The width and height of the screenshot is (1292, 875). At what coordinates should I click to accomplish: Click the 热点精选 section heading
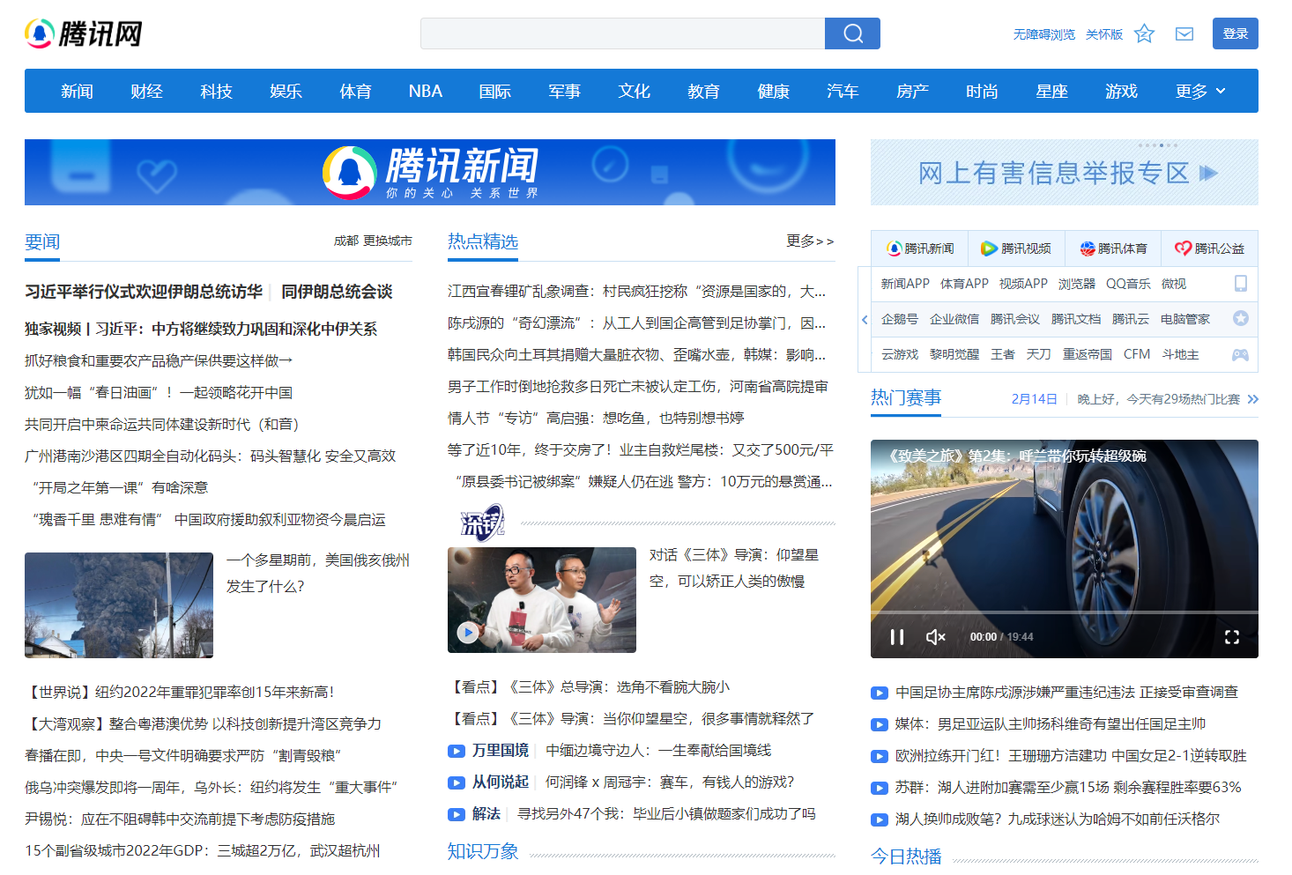483,241
